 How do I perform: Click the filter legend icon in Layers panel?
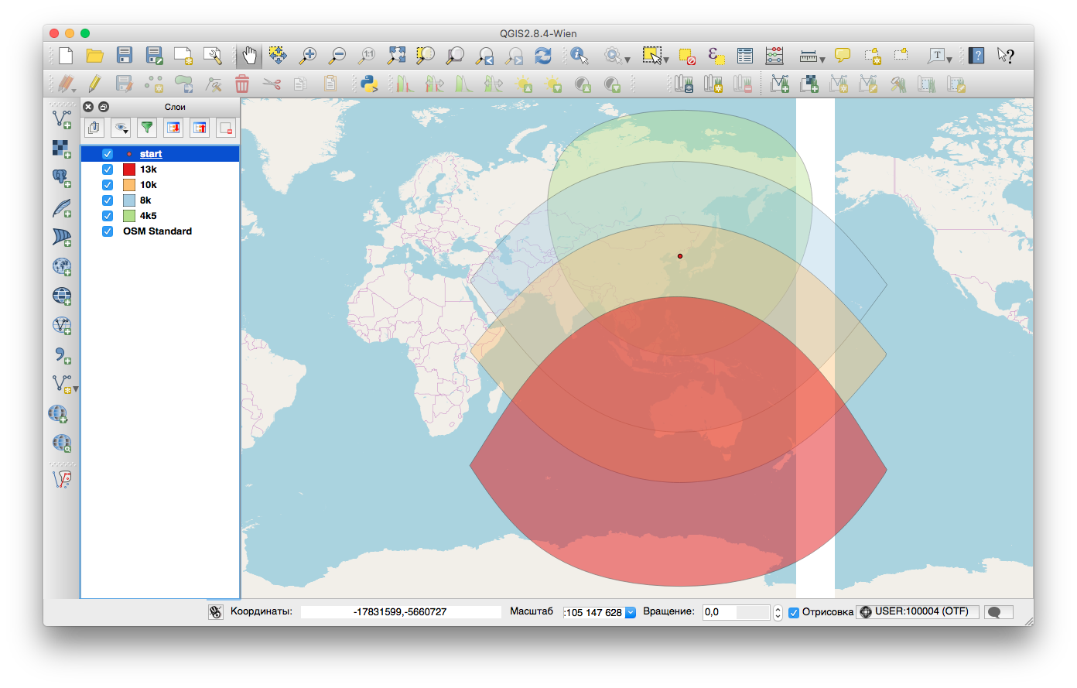point(147,128)
